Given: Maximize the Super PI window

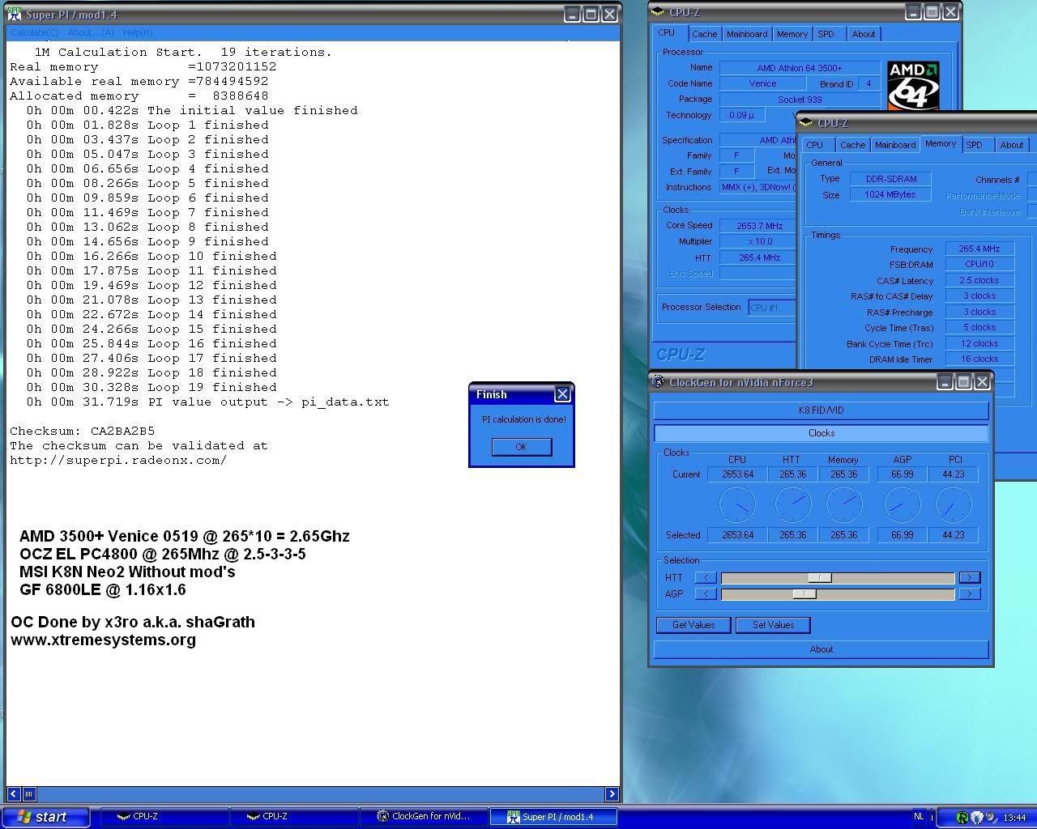Looking at the screenshot, I should pyautogui.click(x=591, y=14).
